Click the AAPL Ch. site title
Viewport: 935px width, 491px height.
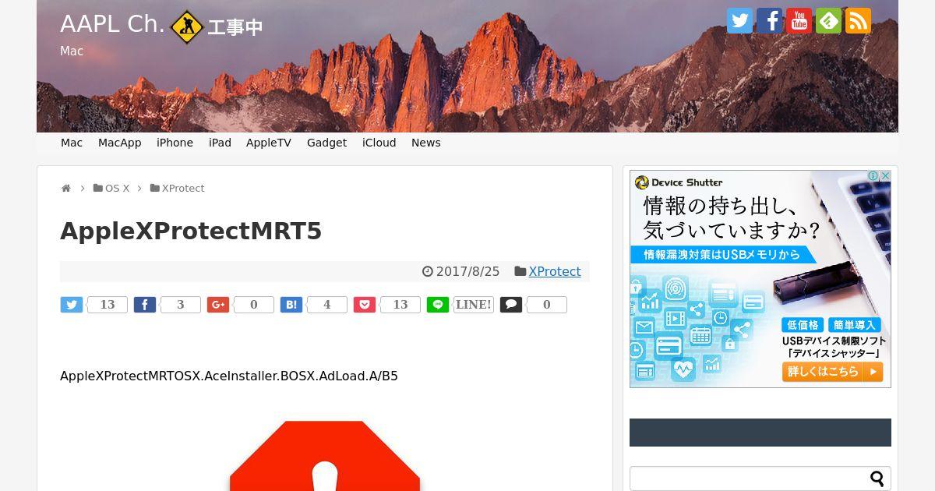(x=112, y=24)
